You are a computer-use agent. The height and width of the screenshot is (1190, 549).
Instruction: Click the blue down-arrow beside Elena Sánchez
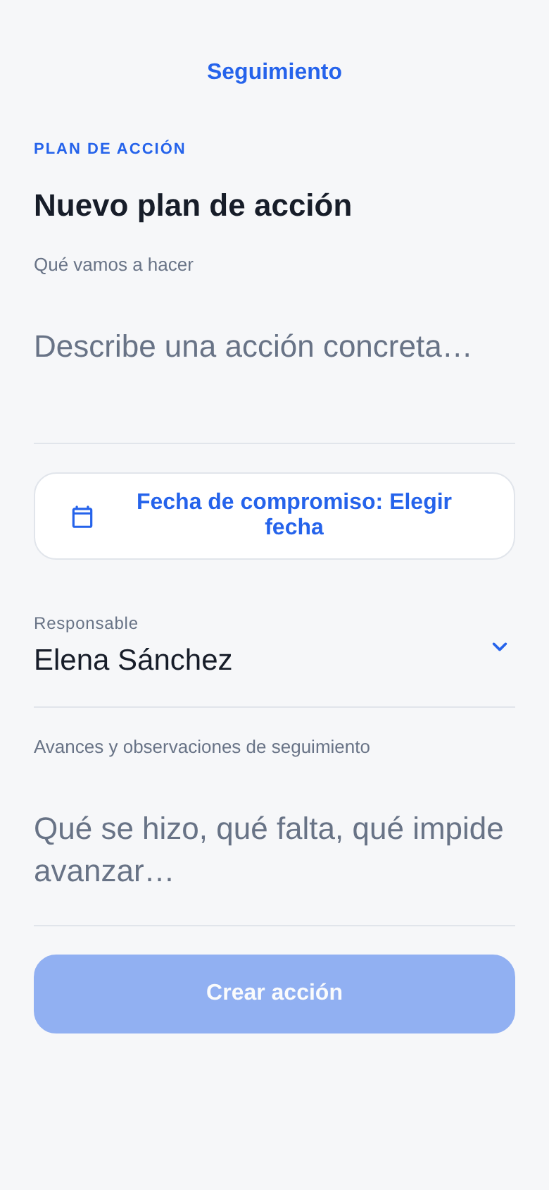pos(499,646)
